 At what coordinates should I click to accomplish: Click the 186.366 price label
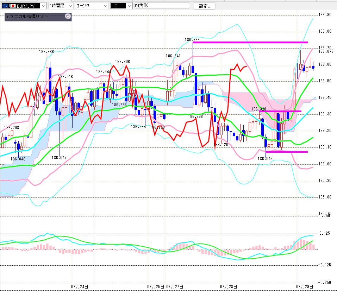(x=119, y=105)
